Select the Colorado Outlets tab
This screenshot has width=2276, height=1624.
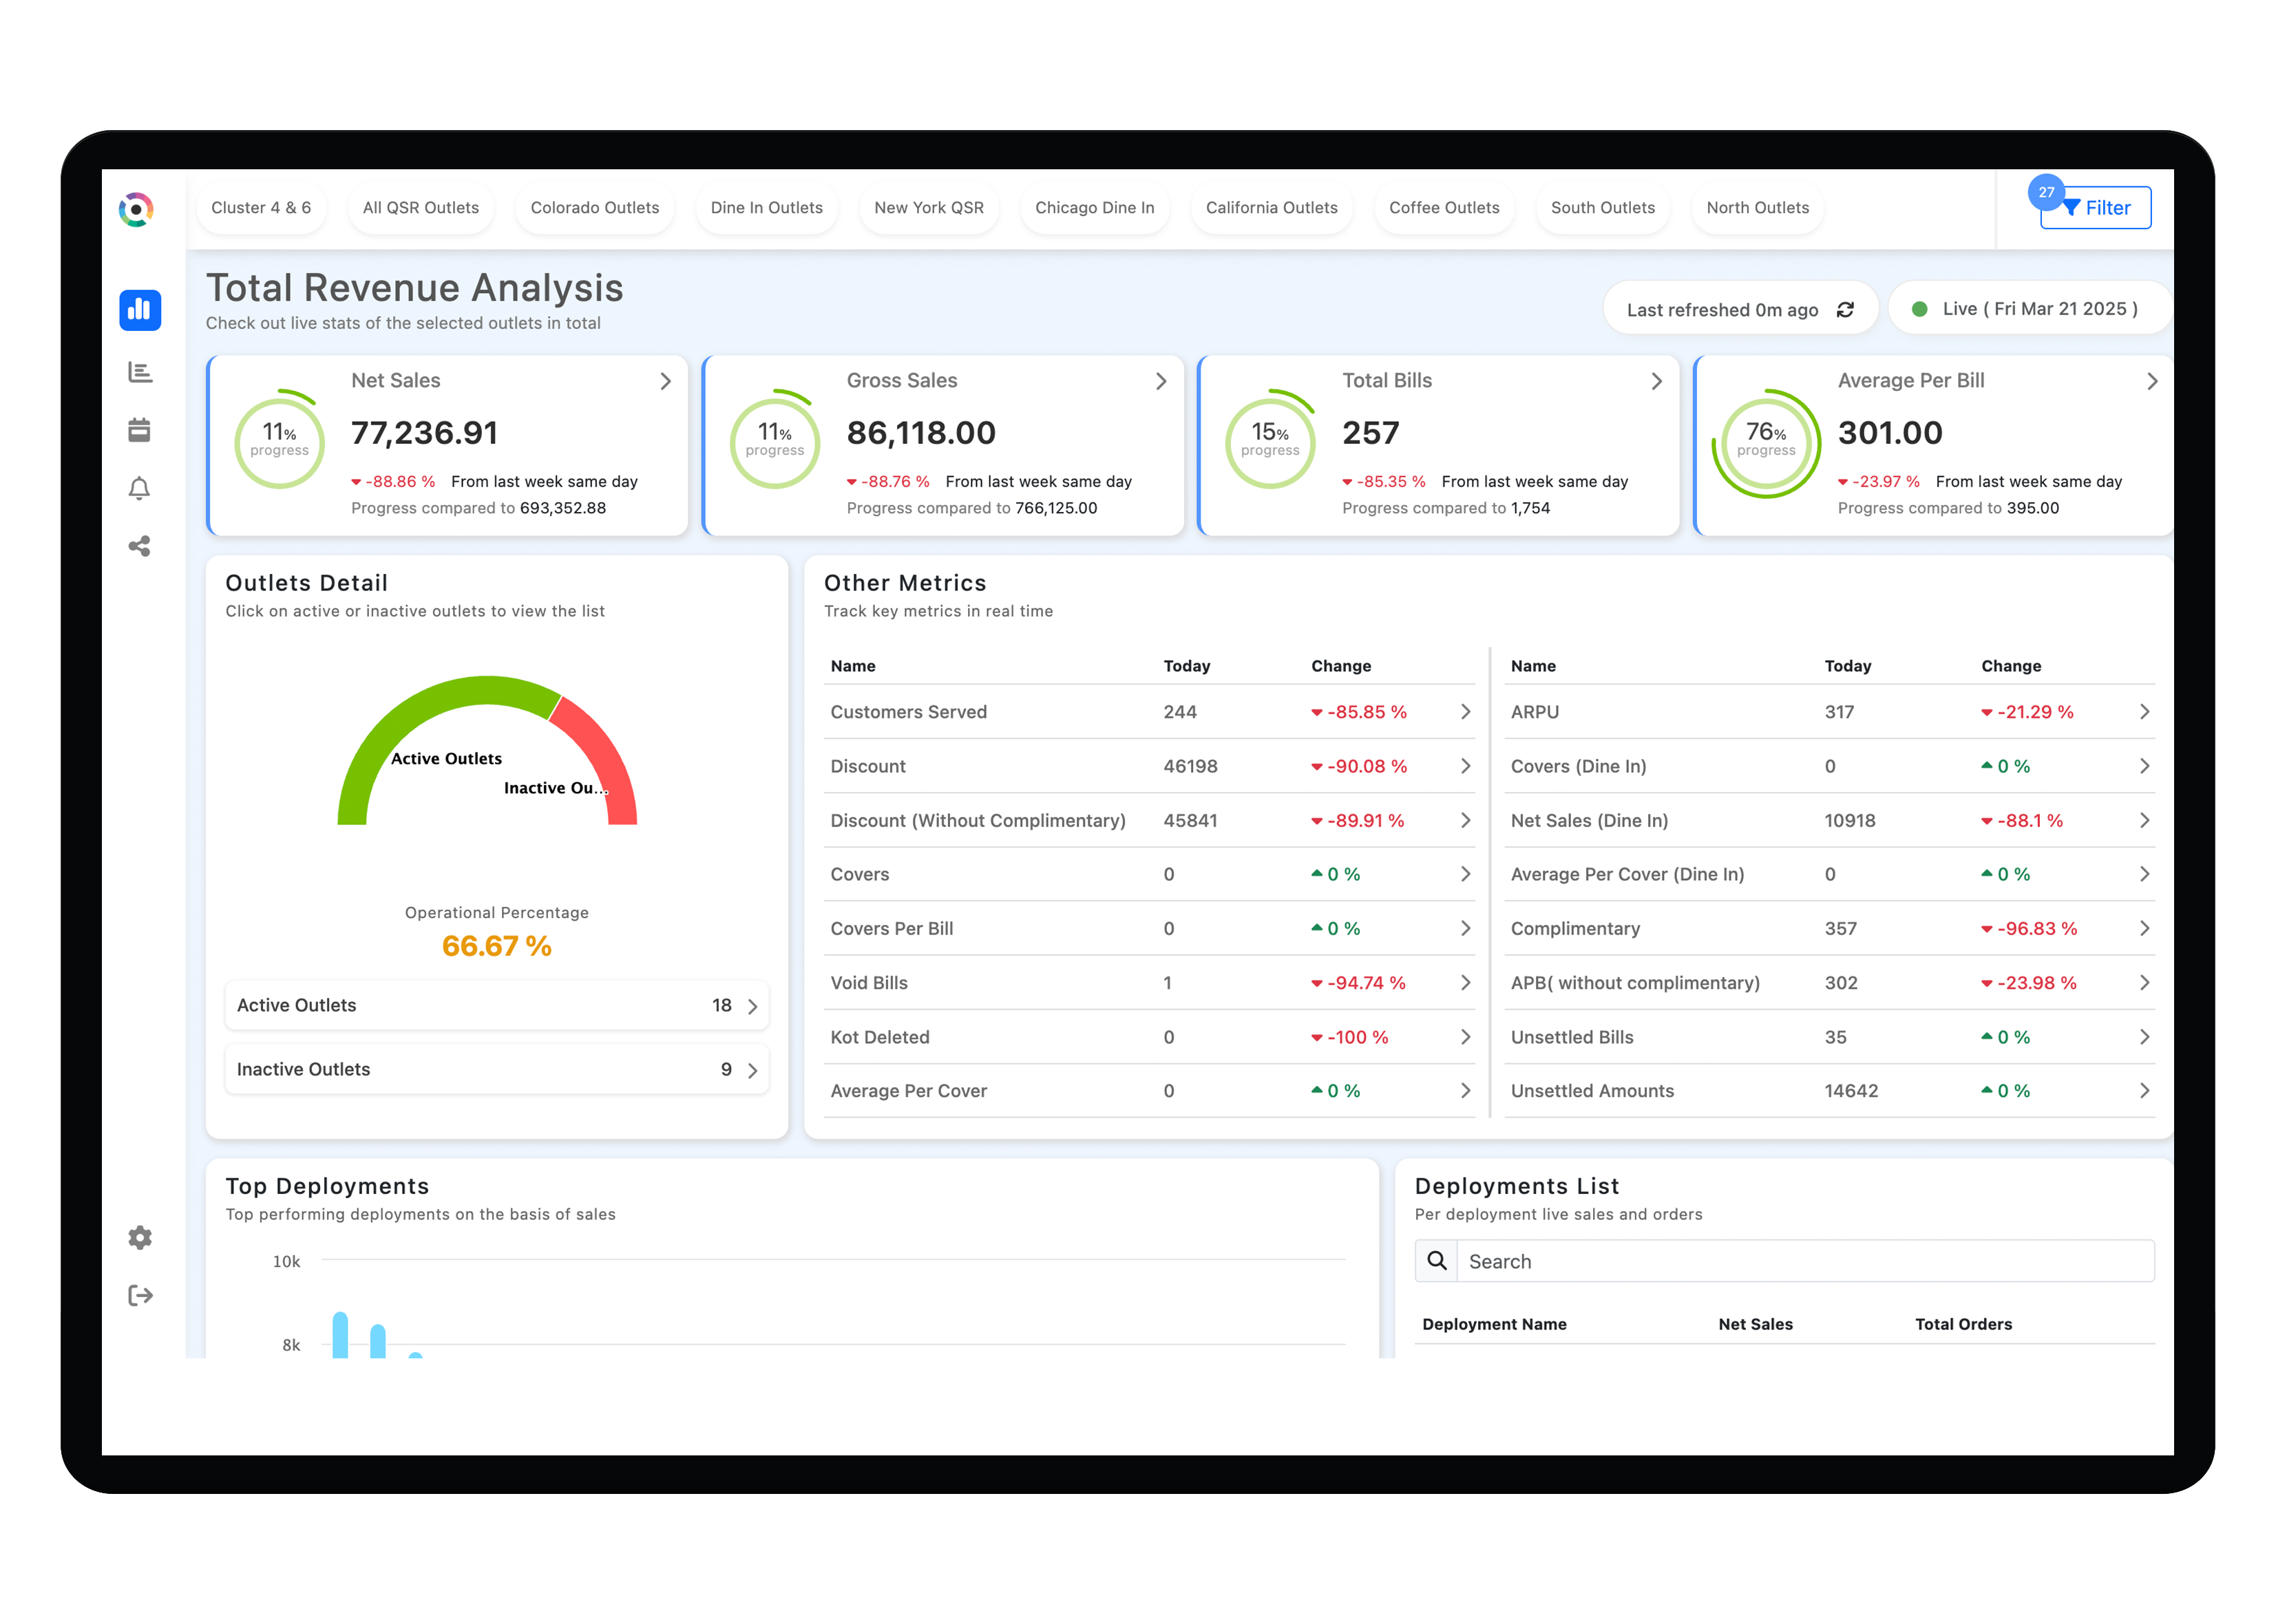[x=594, y=208]
